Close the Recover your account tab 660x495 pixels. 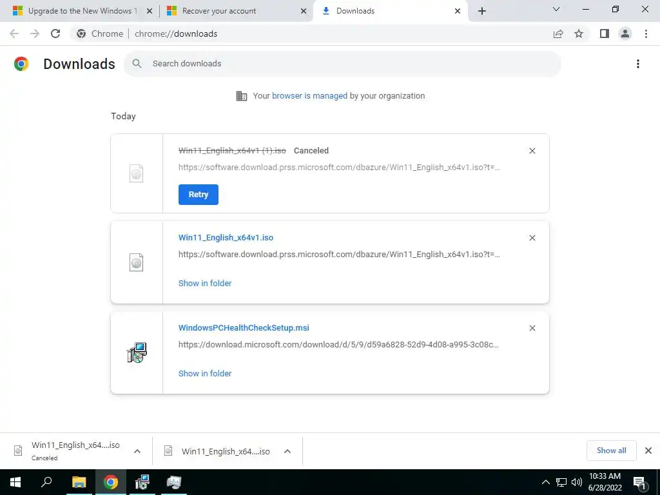pyautogui.click(x=304, y=11)
